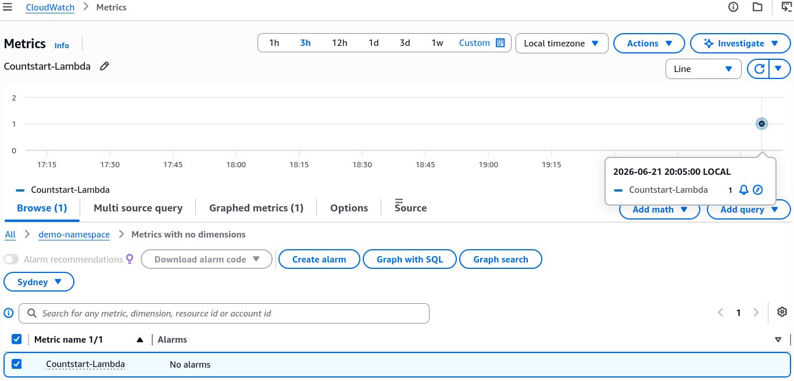
Task: Click the lightbulb alarm recommendations icon
Action: tap(130, 259)
